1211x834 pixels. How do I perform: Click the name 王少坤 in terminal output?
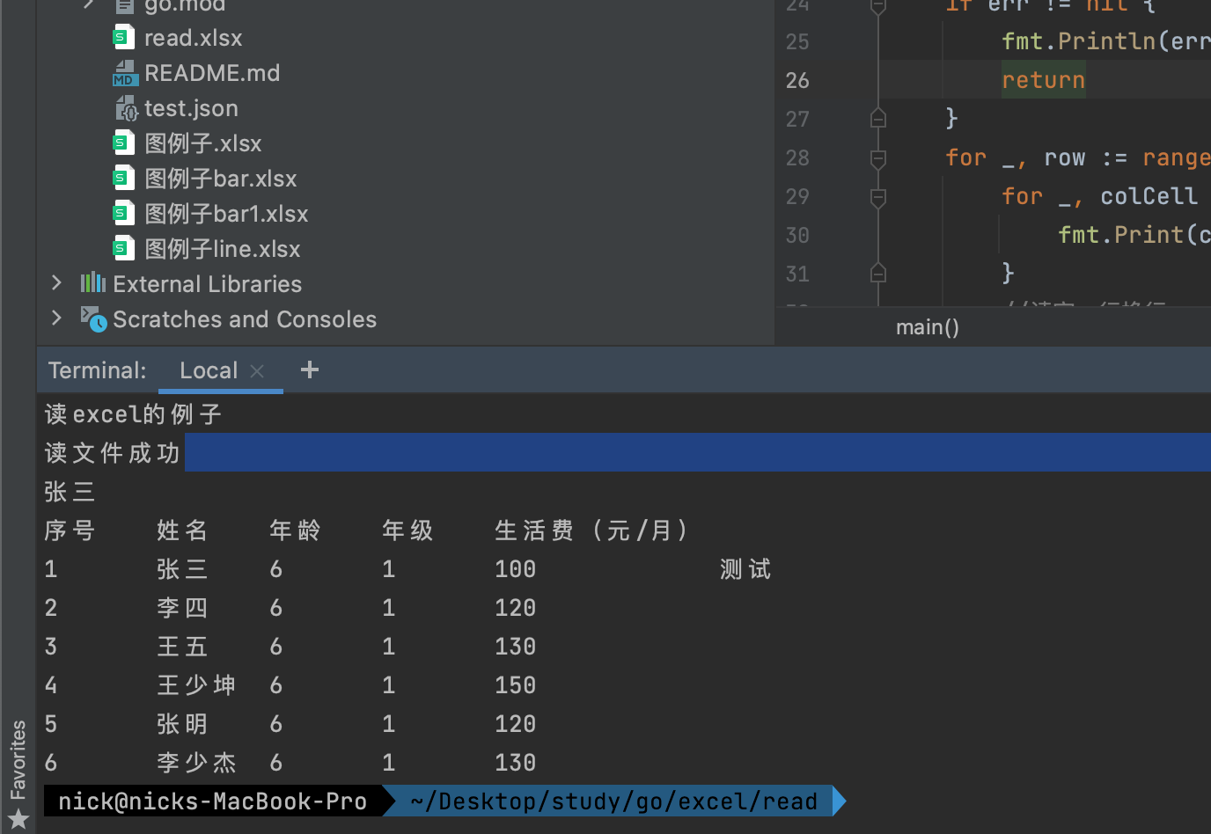196,685
